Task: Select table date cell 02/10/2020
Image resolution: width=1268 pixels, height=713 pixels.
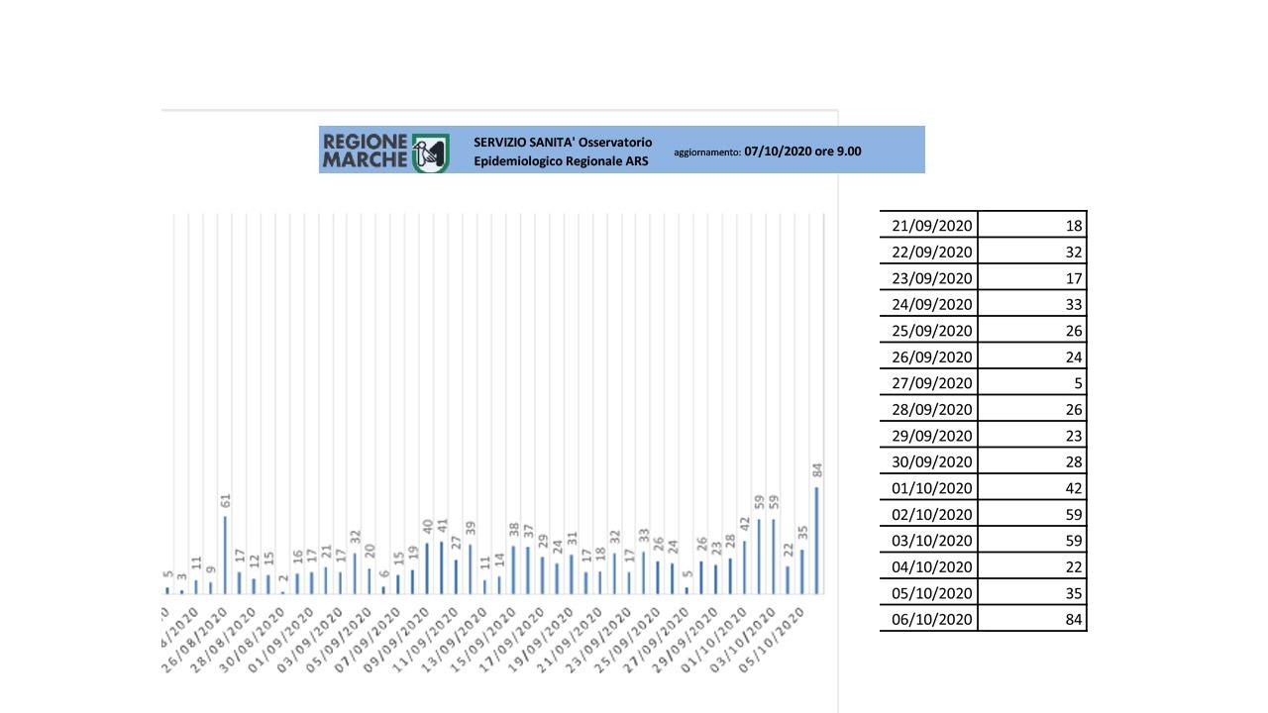Action: [929, 514]
